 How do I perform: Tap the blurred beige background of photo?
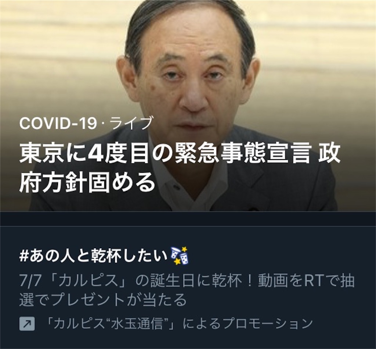[60, 48]
